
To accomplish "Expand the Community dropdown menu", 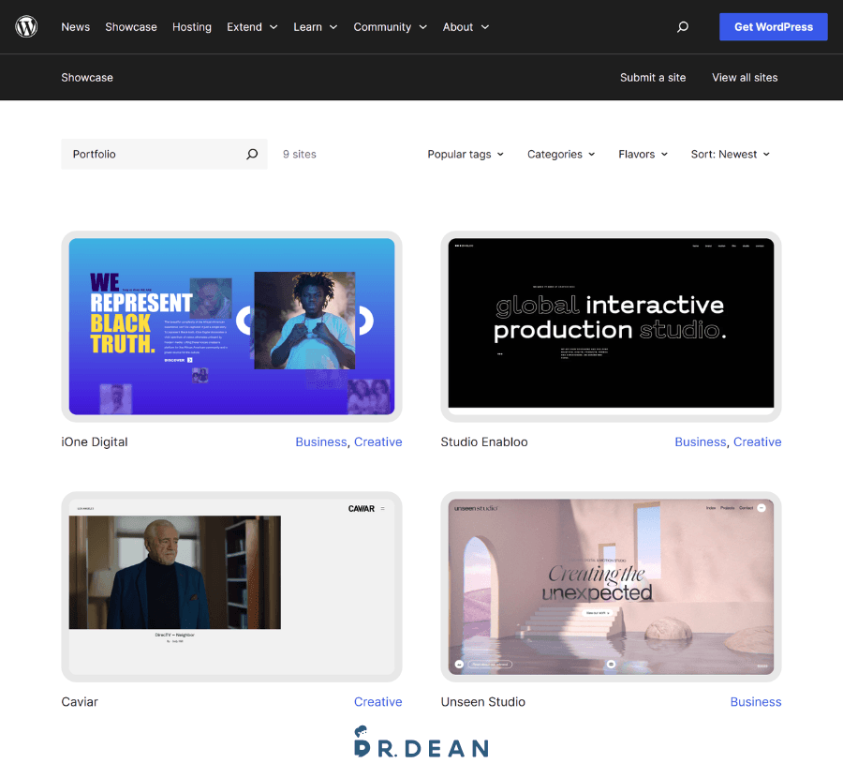I will [391, 27].
